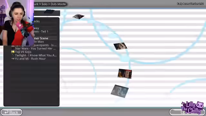Select the highlighted track ending in Scene
This screenshot has width=206, height=116.
(x=45, y=38)
